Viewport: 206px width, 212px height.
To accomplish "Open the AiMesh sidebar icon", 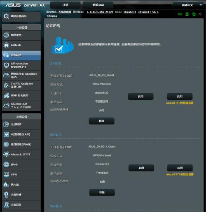I will 6,45.
